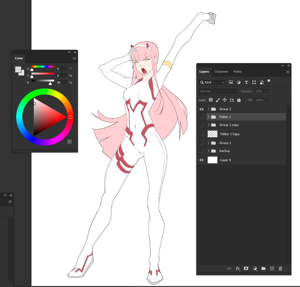Add a layer mask icon
This screenshot has width=300, height=287.
pos(246,268)
